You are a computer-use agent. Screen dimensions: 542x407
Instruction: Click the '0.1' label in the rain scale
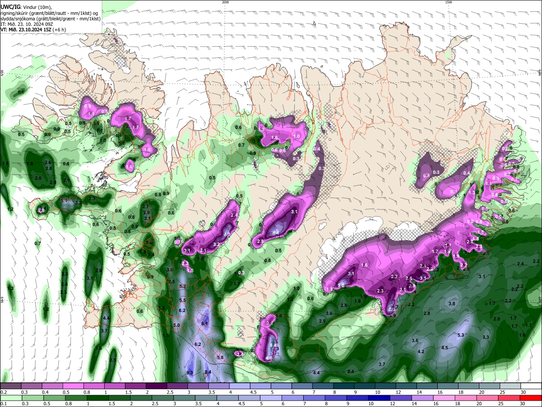[x=4, y=404]
